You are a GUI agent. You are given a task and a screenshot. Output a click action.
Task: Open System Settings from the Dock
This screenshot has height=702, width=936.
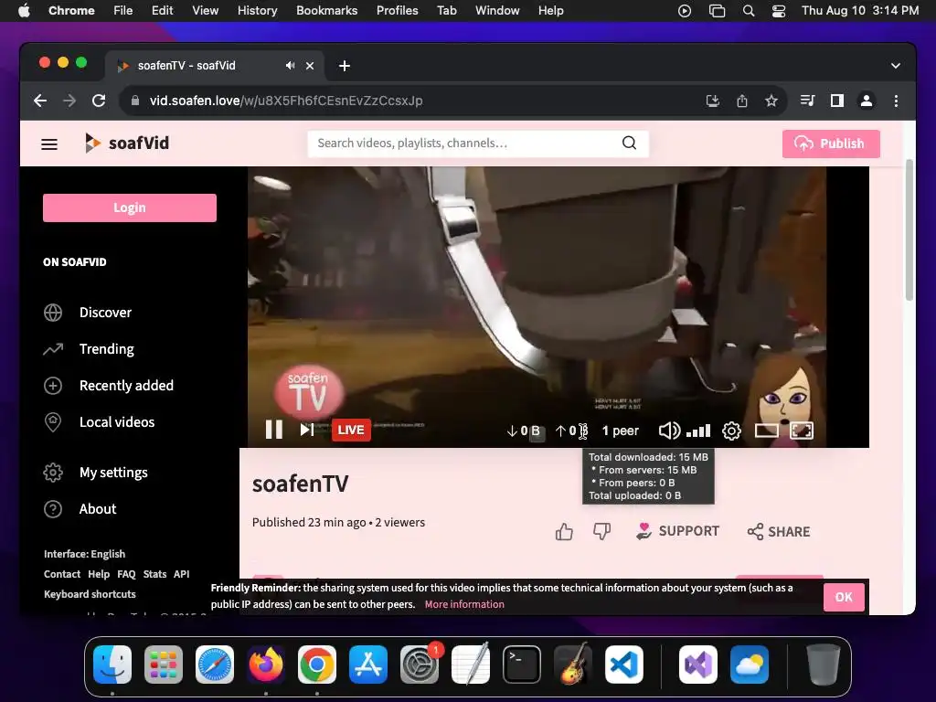(420, 664)
